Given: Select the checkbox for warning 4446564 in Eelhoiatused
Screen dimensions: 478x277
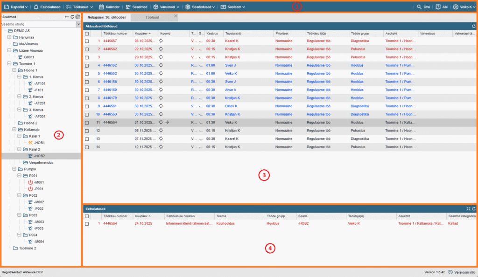Looking at the screenshot, I should click(87, 224).
